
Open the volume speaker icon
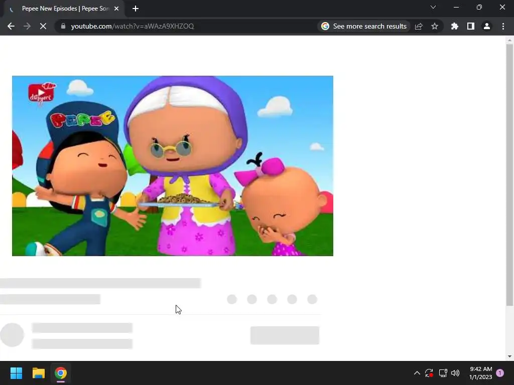pos(455,373)
